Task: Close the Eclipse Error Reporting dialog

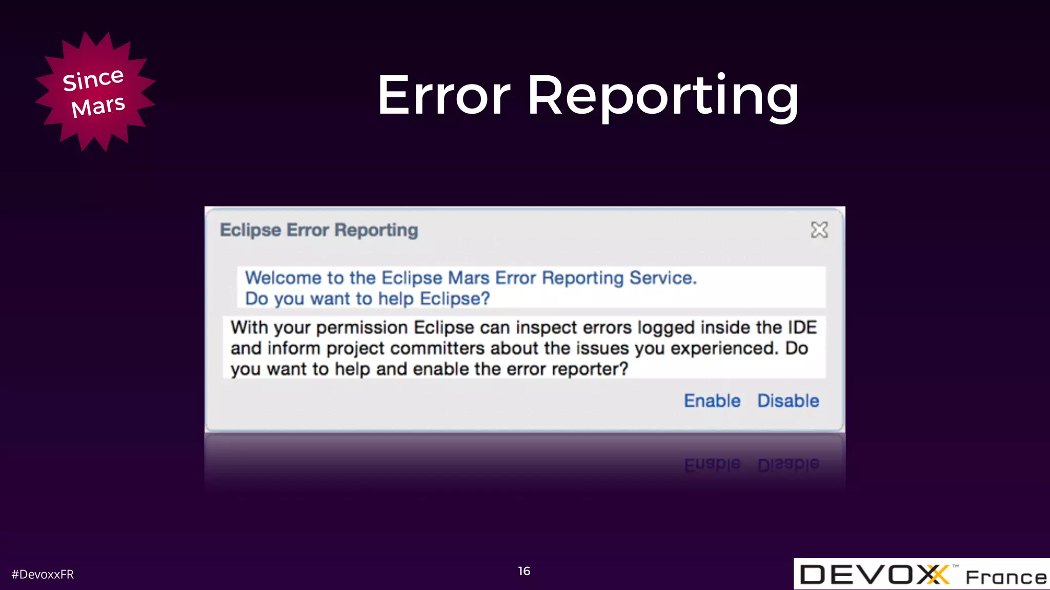Action: coord(819,230)
